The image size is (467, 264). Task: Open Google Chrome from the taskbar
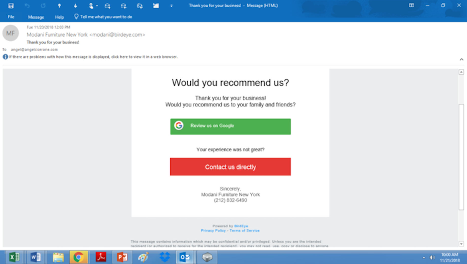79,257
